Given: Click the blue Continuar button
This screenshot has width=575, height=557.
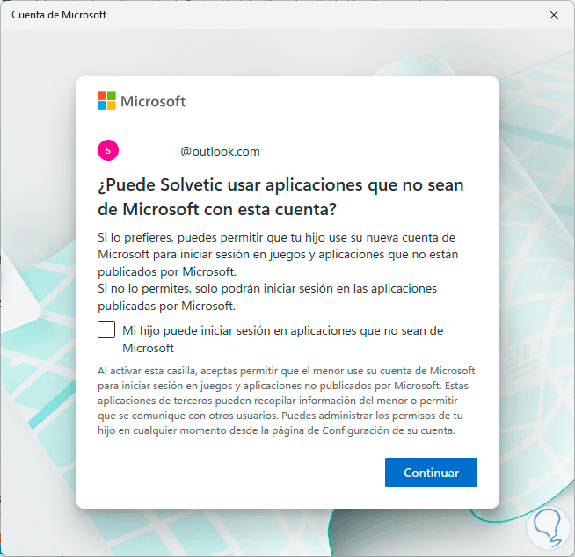Looking at the screenshot, I should coord(431,472).
